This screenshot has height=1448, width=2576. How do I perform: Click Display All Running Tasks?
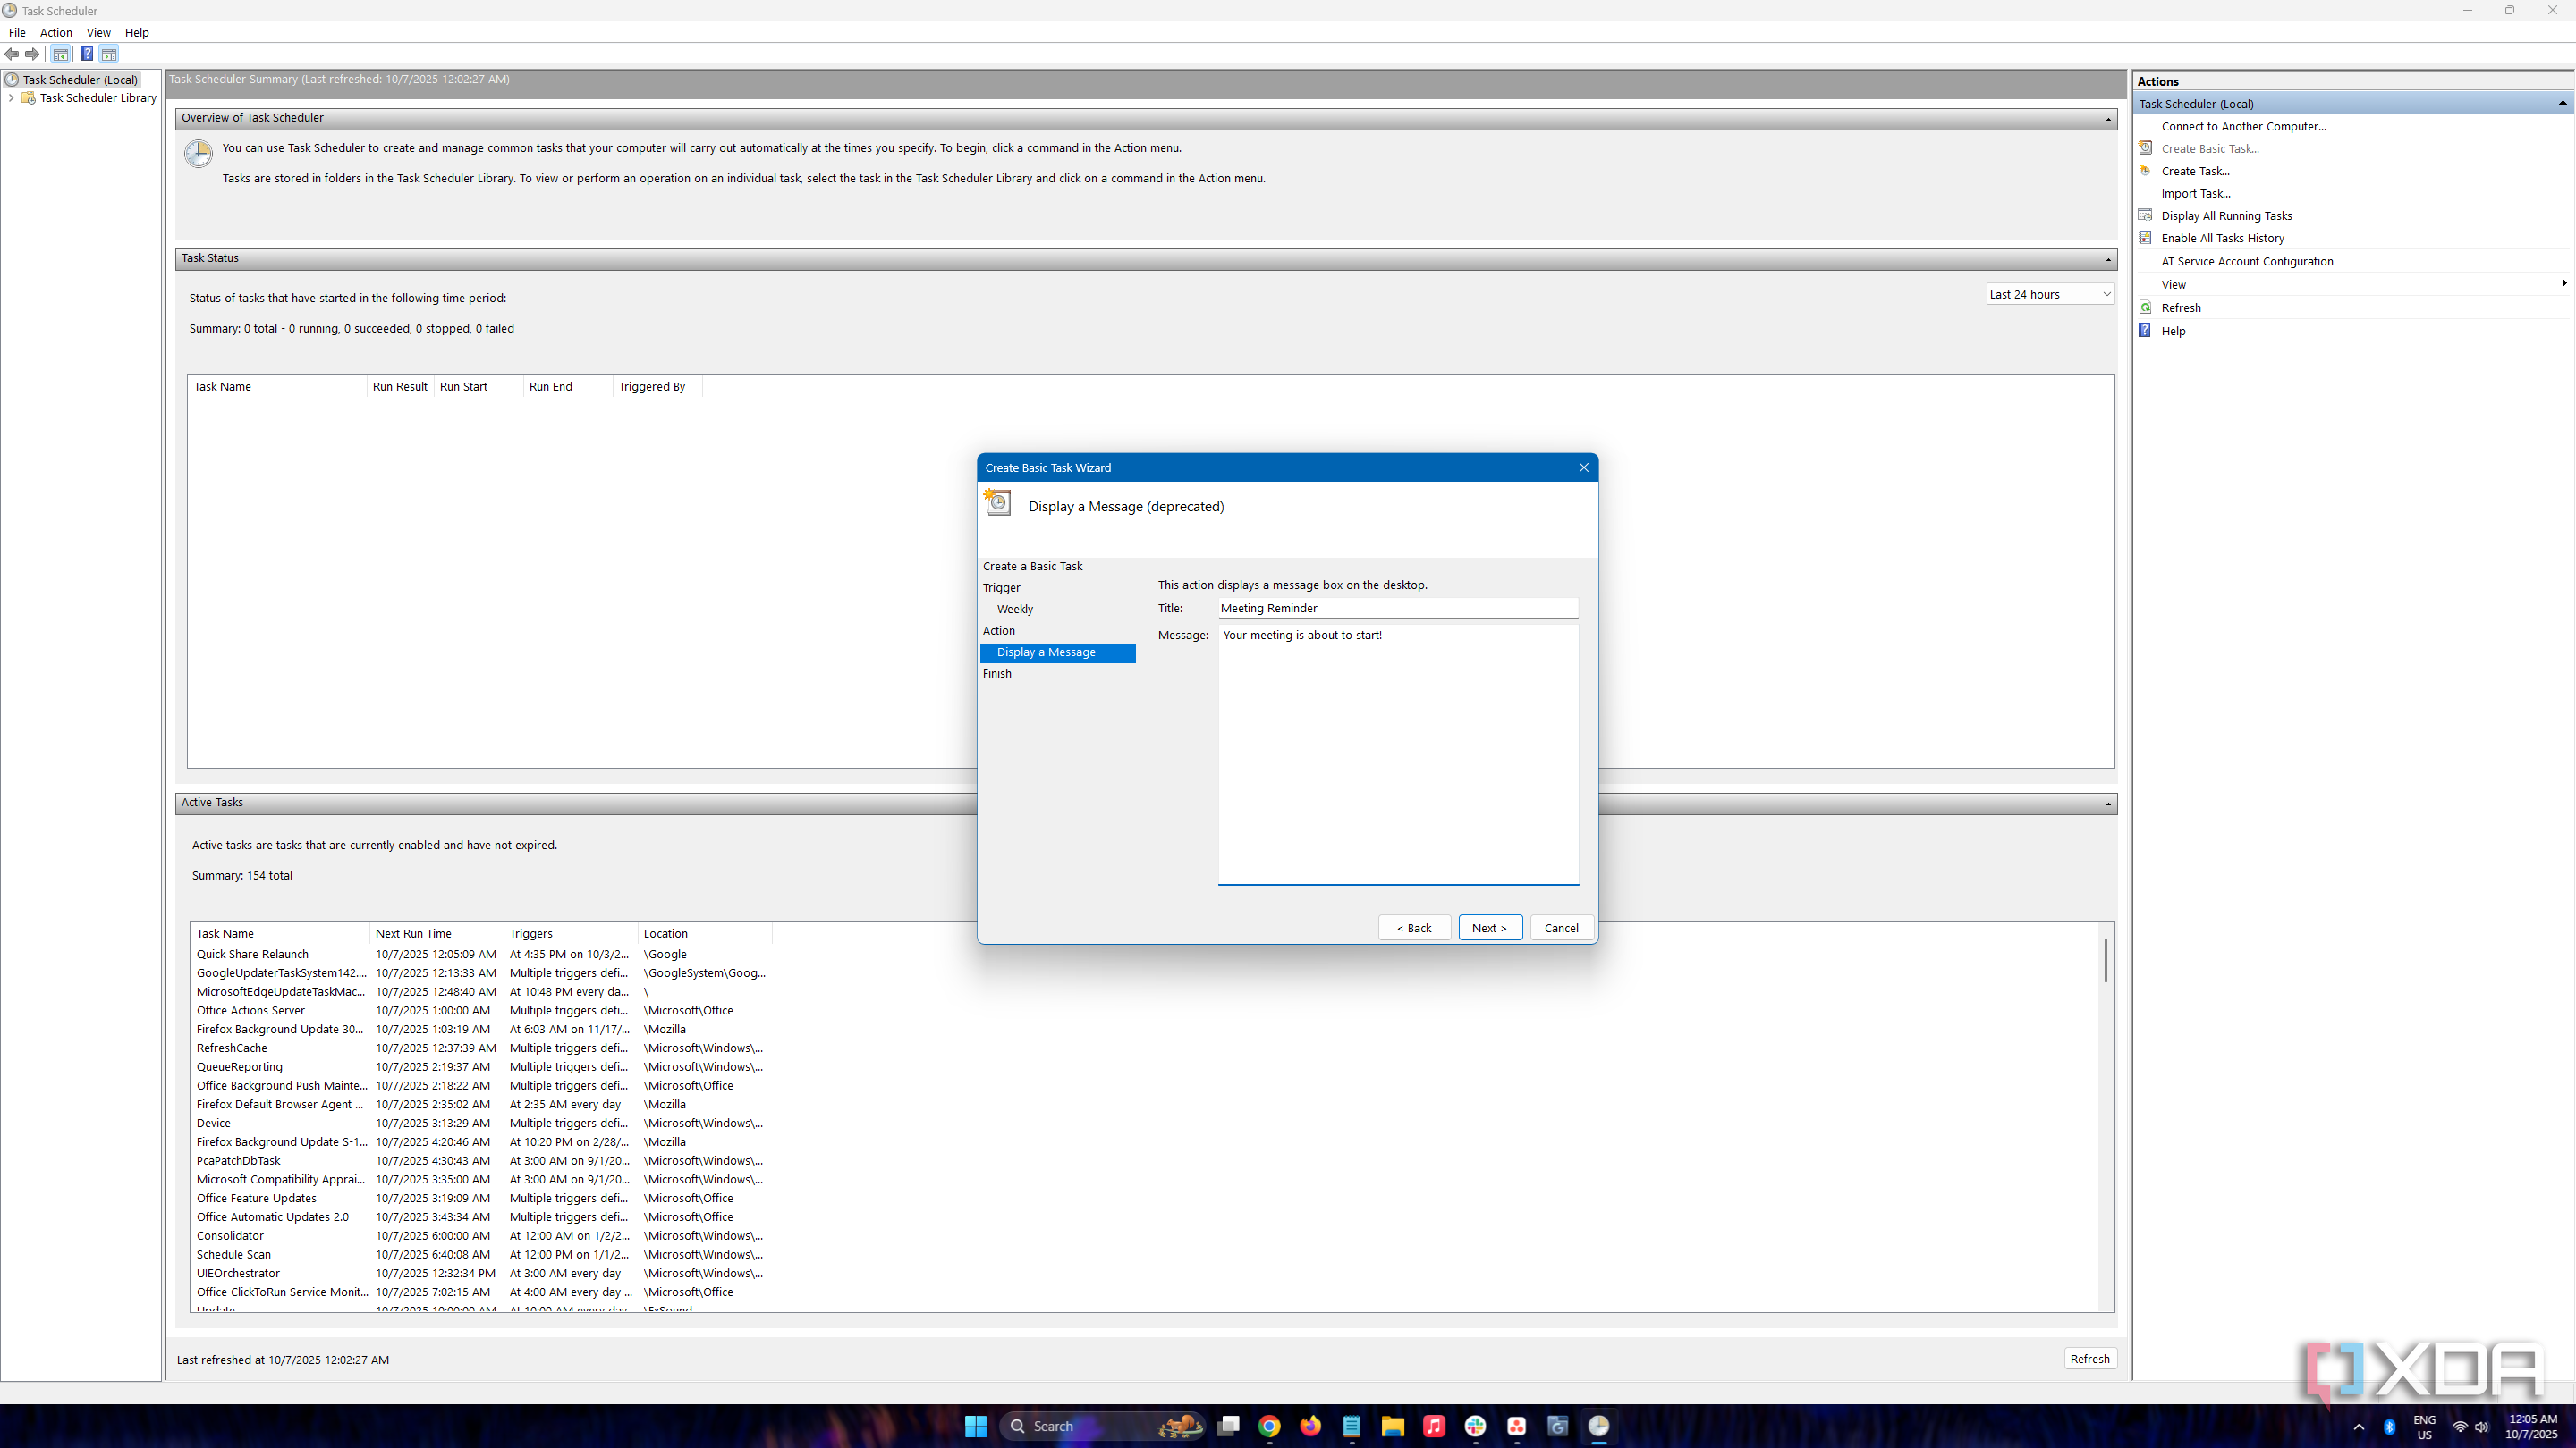2226,215
